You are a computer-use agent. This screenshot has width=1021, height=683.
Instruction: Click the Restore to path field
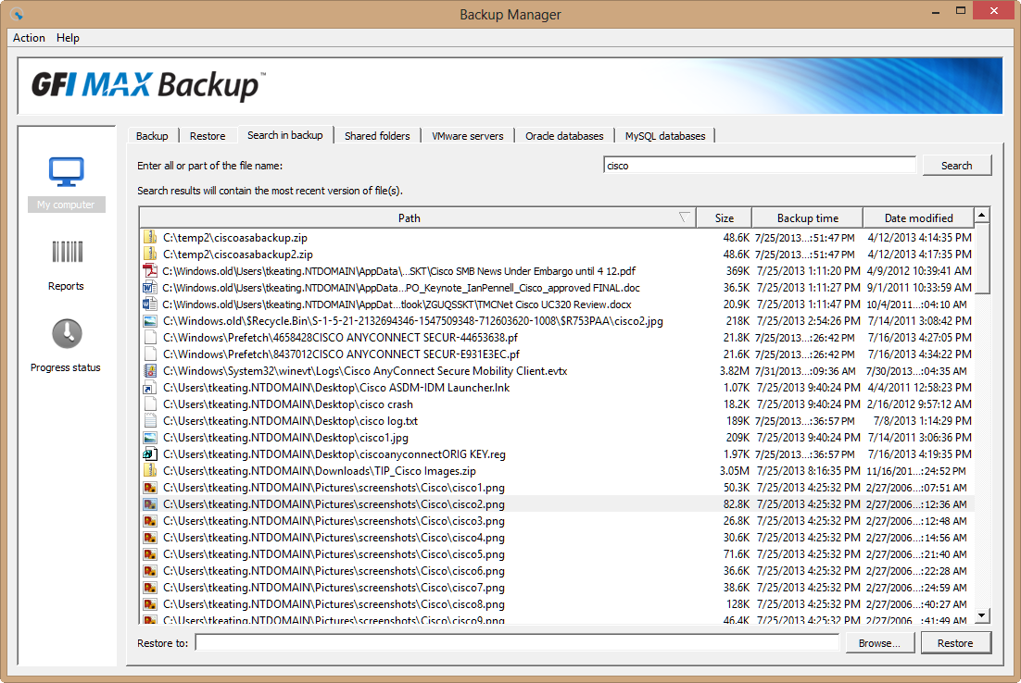pyautogui.click(x=516, y=643)
